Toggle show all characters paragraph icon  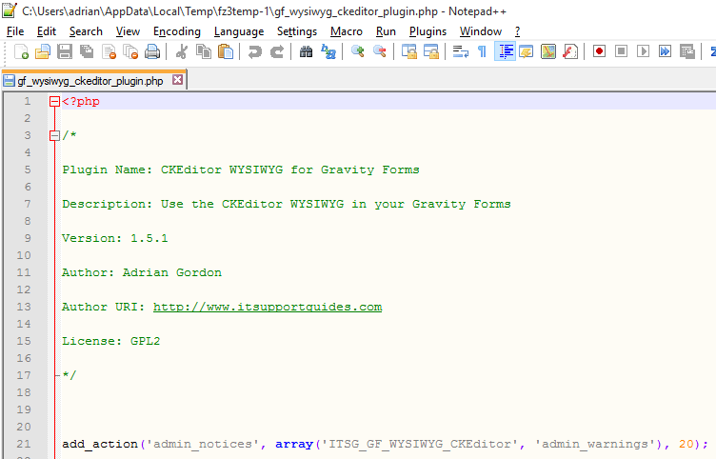(482, 51)
